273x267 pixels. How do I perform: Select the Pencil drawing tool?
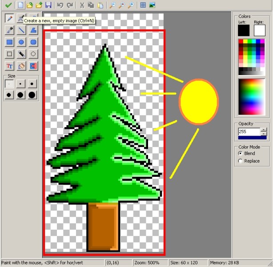(x=9, y=18)
